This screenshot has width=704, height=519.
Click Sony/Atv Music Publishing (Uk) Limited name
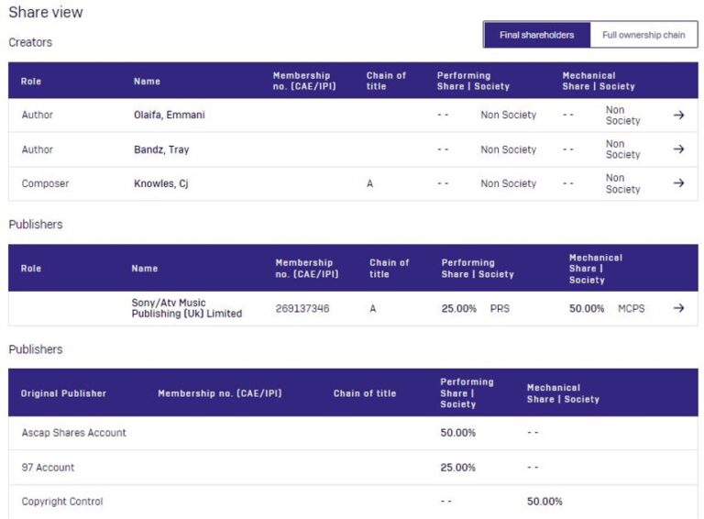[186, 308]
